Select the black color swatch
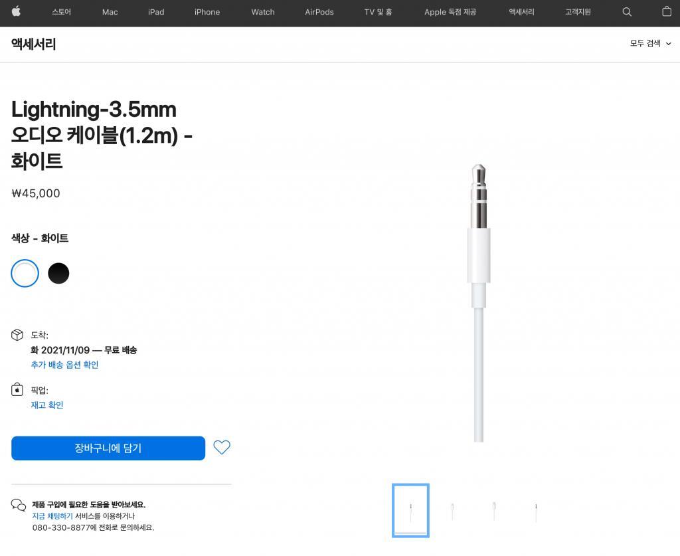The height and width of the screenshot is (556, 680). point(58,273)
